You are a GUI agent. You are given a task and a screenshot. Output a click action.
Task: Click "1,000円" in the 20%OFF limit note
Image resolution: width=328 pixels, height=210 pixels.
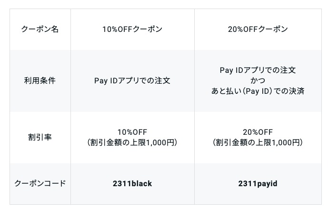coord(286,143)
